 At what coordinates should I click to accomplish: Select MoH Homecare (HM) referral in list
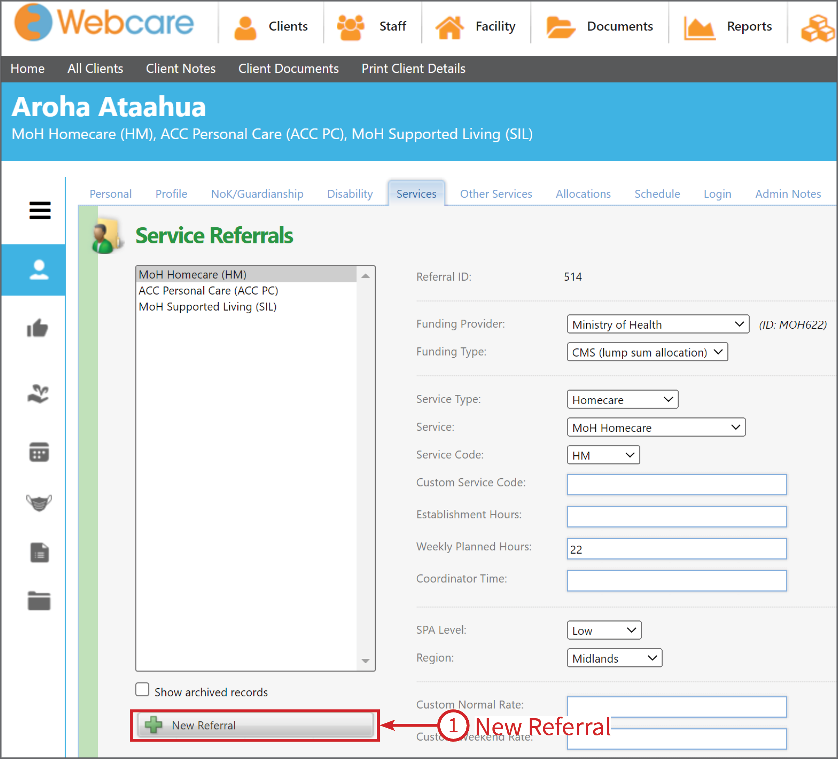pos(246,274)
